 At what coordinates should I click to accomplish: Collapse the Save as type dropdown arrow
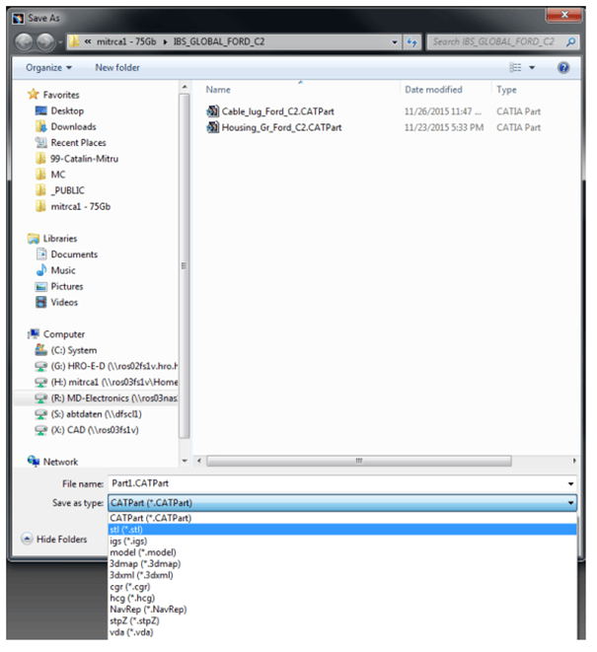(570, 503)
